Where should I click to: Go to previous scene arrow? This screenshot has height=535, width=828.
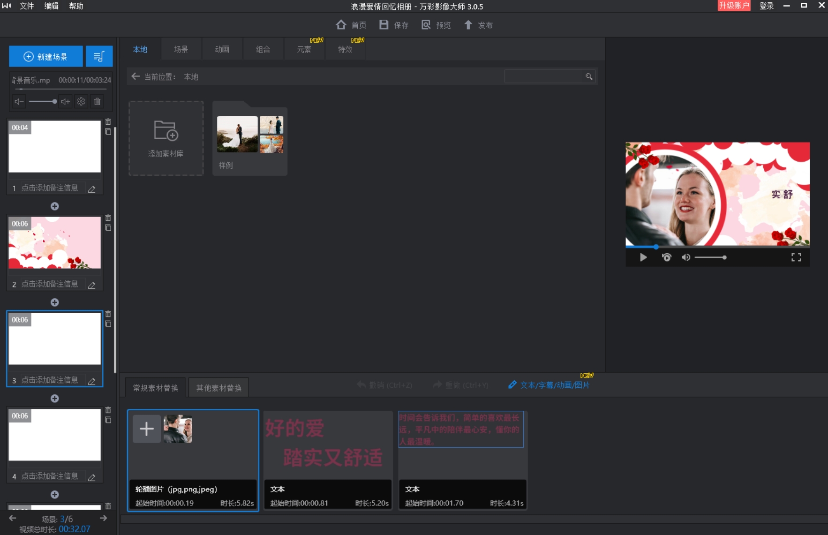[x=13, y=518]
